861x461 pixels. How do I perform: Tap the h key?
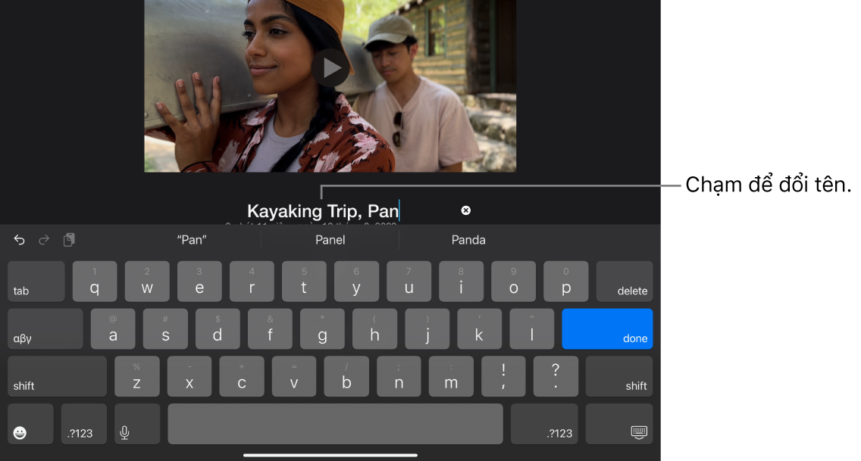(374, 329)
